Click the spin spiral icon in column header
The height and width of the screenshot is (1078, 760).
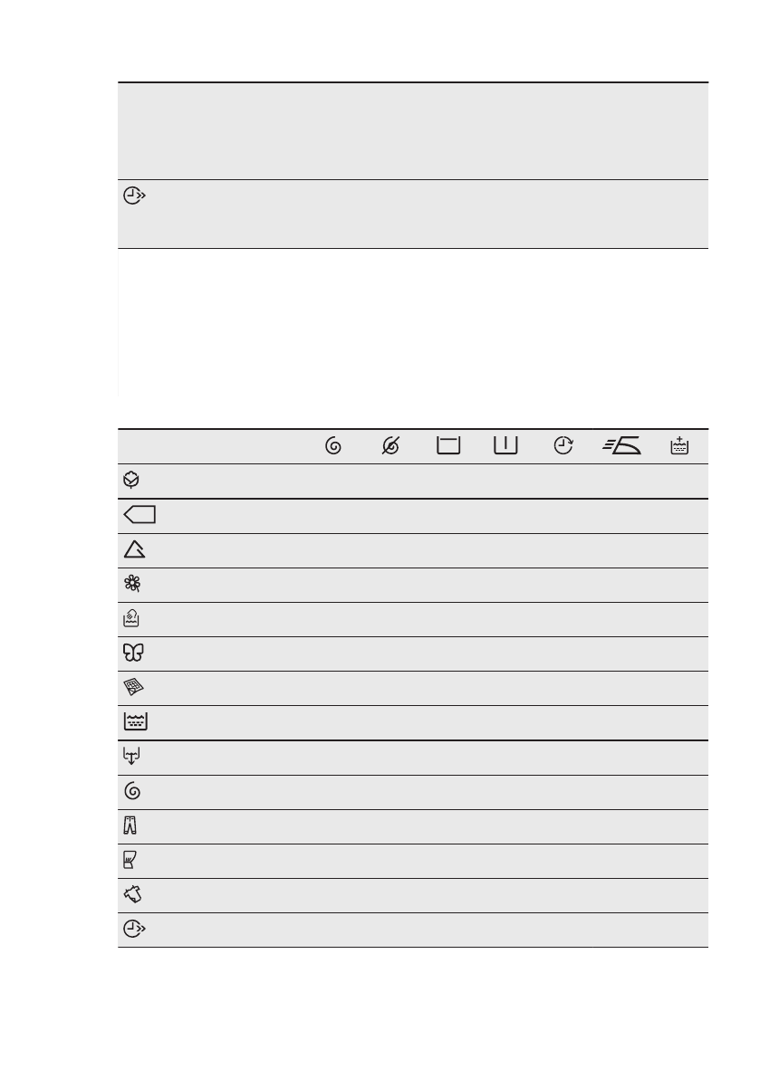tap(332, 446)
